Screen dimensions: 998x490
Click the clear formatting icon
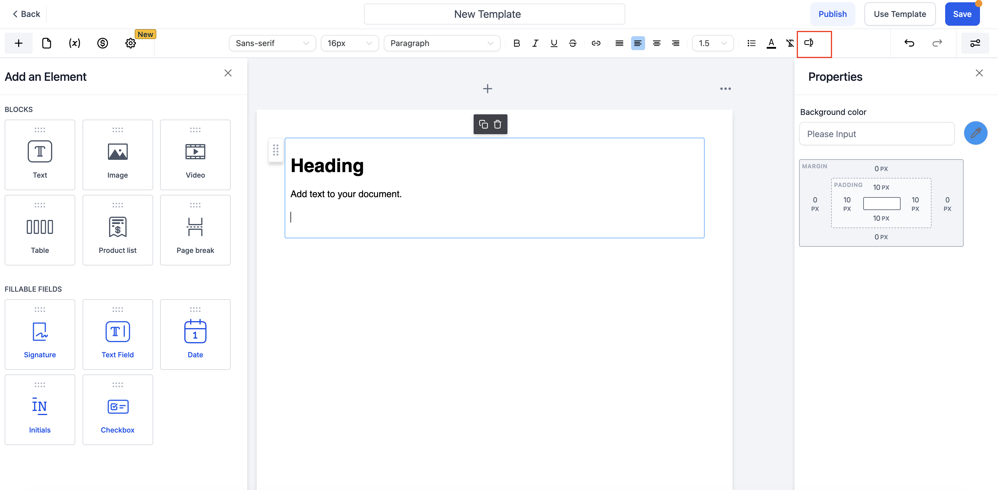click(x=789, y=43)
